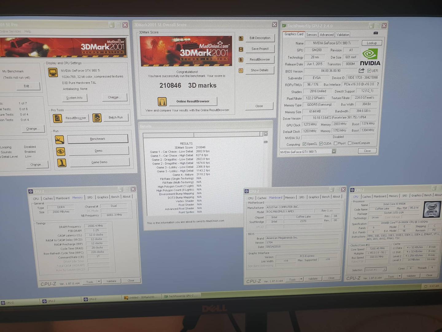
Task: Click the Batch Run icon
Action: pos(97,118)
